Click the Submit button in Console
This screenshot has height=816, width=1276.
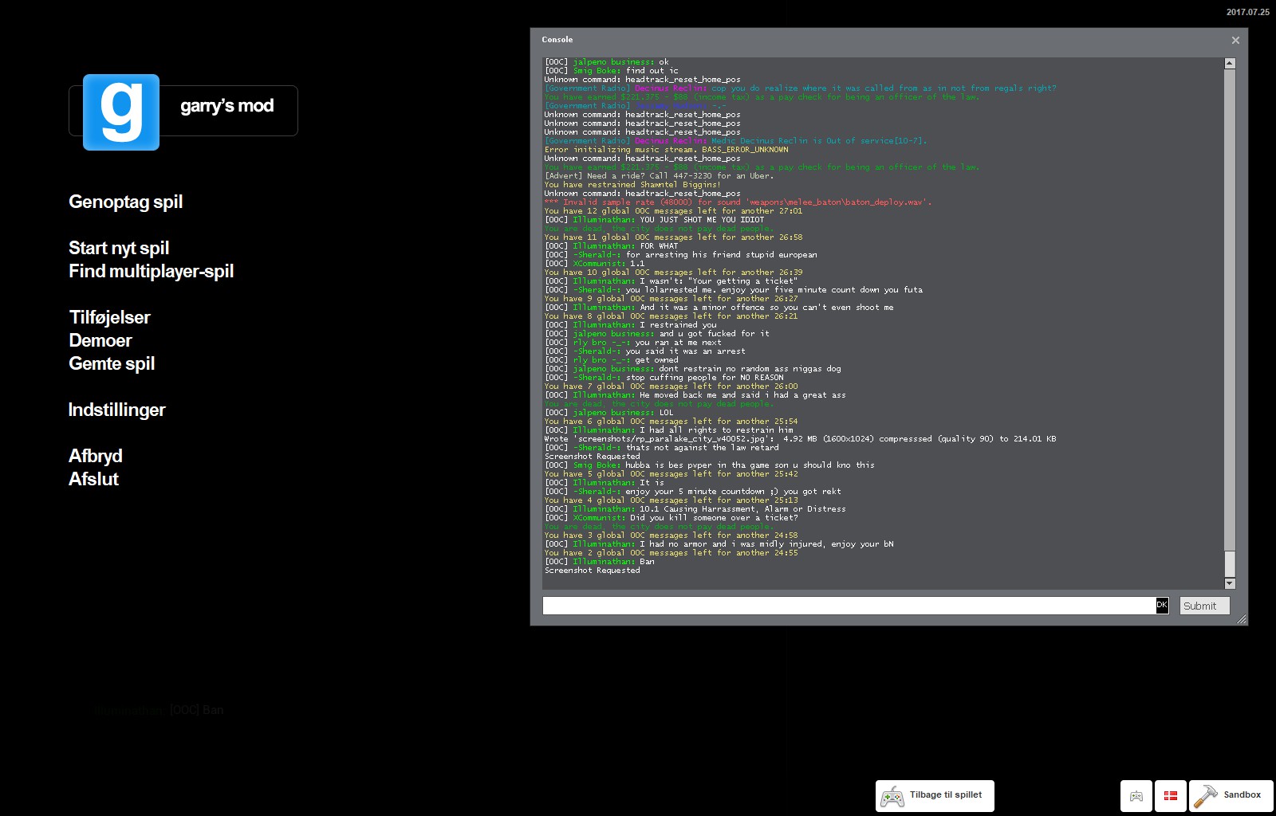pos(1204,606)
